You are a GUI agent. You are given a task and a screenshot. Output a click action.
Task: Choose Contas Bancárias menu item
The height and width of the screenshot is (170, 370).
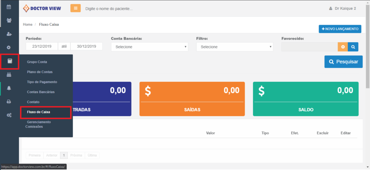(x=41, y=92)
